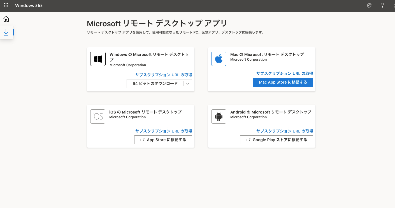
Task: Go to Home in the sidebar
Action: [6, 19]
